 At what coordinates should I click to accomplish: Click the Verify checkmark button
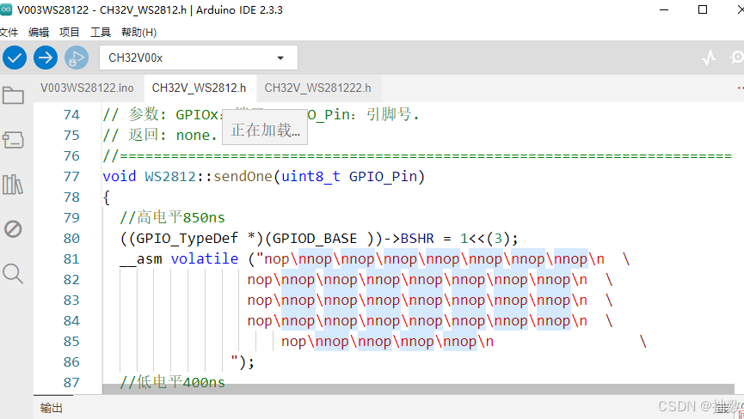(15, 58)
